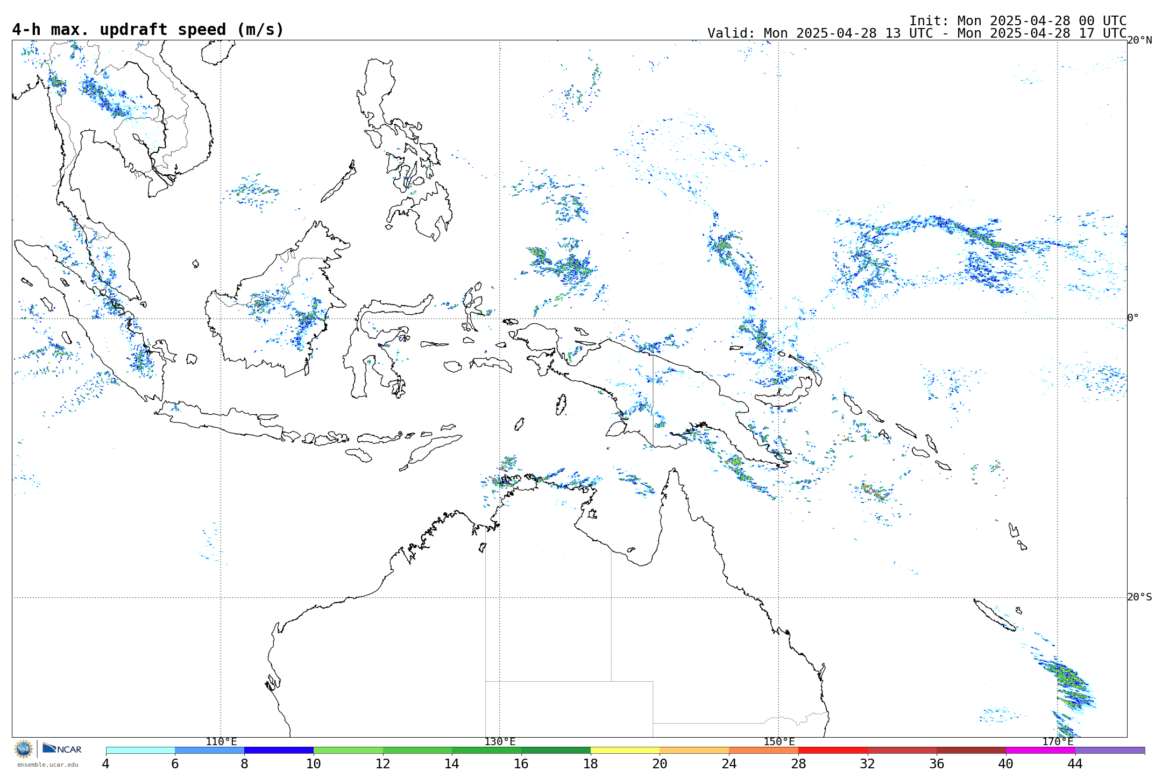Click the NCAR logo
This screenshot has height=771, width=1162.
[62, 748]
